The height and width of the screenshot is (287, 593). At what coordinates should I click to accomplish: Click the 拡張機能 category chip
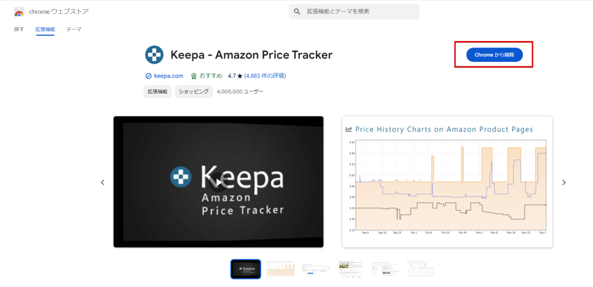(158, 91)
